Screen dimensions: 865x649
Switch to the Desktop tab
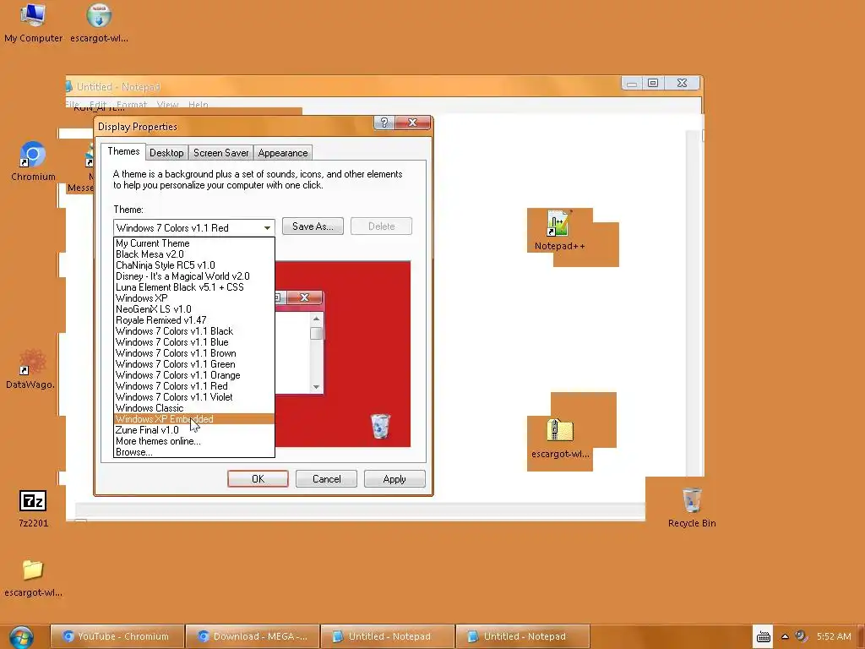[166, 153]
